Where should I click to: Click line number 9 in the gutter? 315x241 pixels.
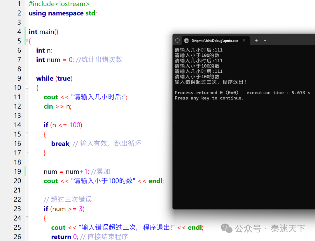[x=19, y=78]
